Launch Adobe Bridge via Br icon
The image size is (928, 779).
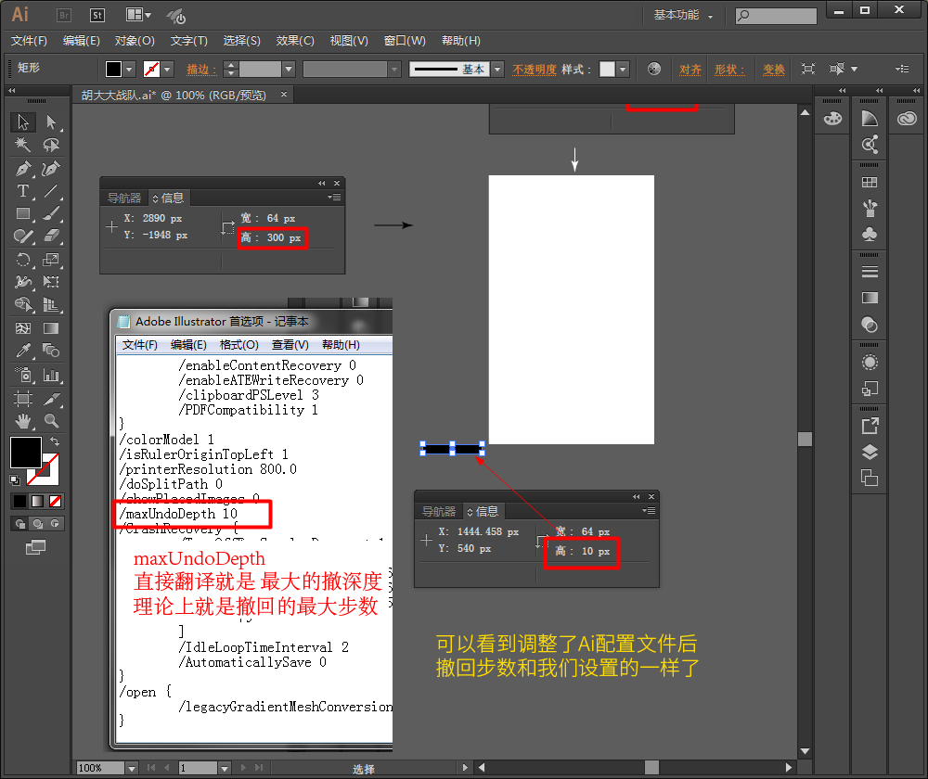pos(64,16)
